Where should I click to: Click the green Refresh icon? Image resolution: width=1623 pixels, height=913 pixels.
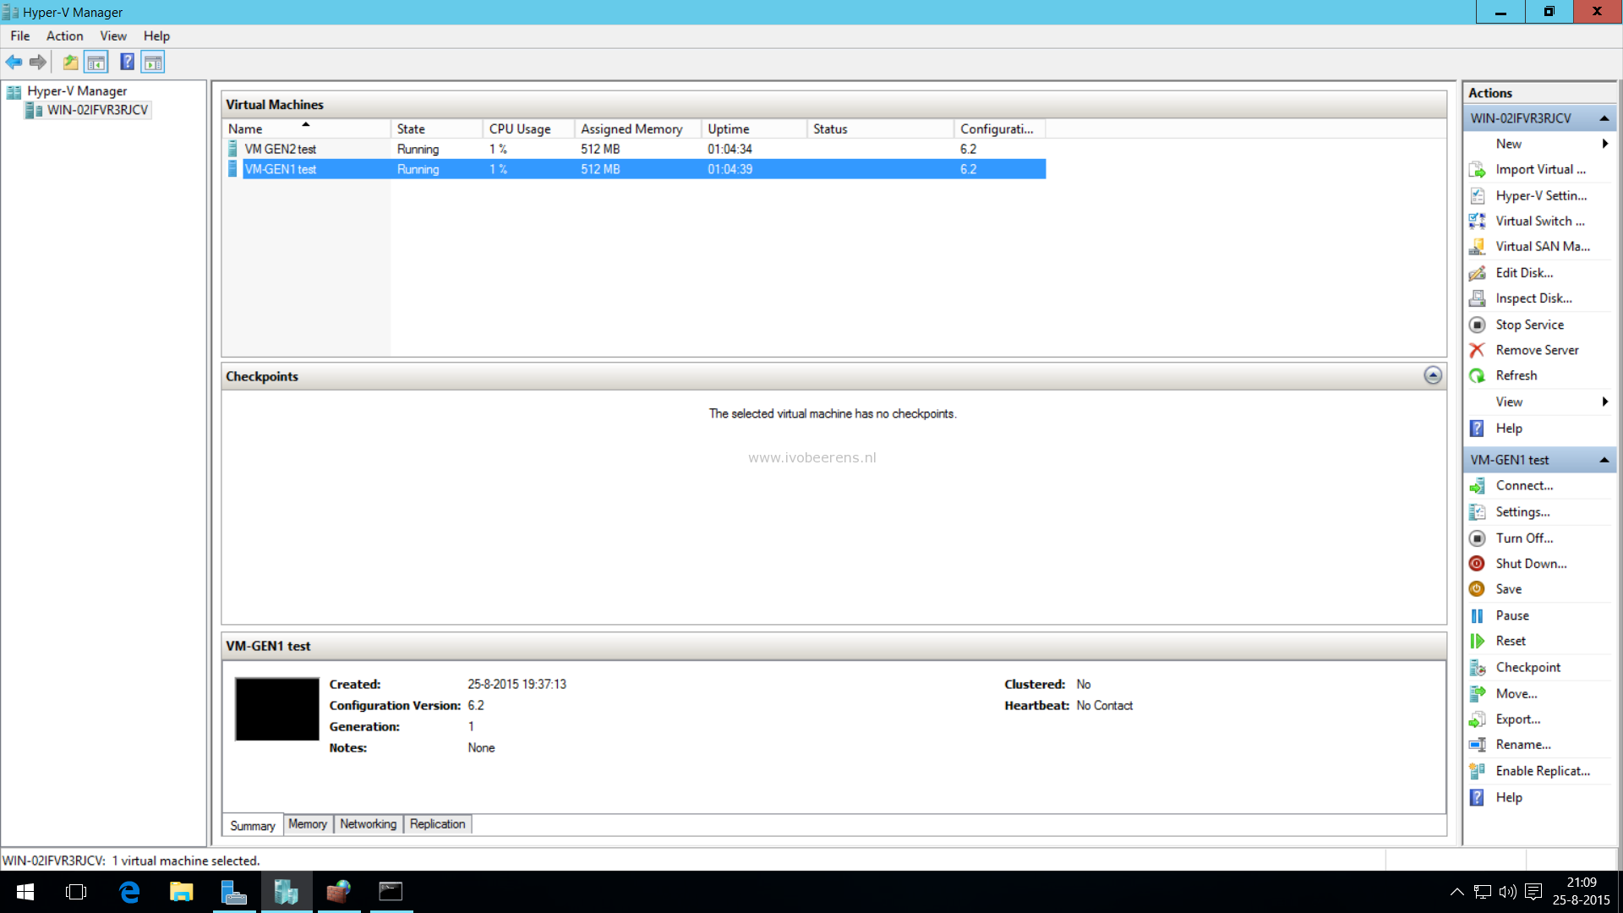point(1477,375)
